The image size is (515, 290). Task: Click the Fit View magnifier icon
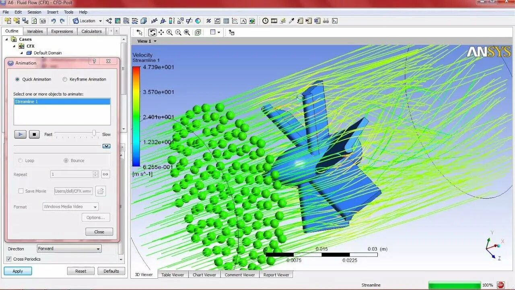tap(187, 32)
